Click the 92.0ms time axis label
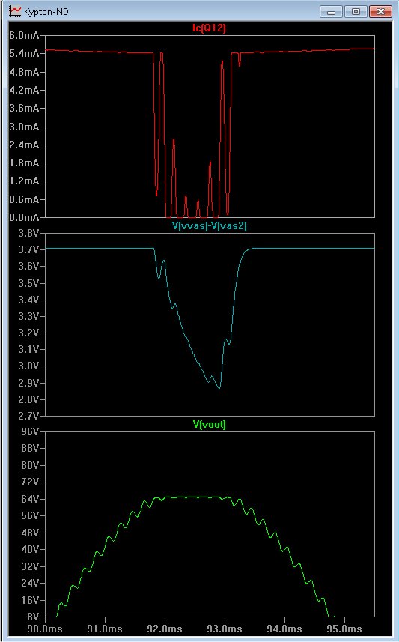 [165, 629]
